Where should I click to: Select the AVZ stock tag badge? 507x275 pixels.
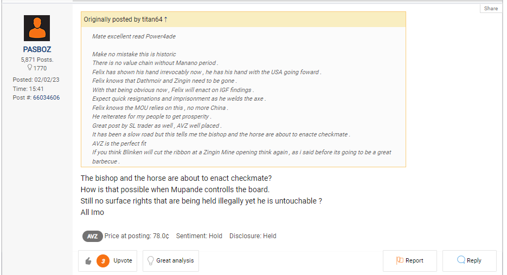[x=92, y=236]
